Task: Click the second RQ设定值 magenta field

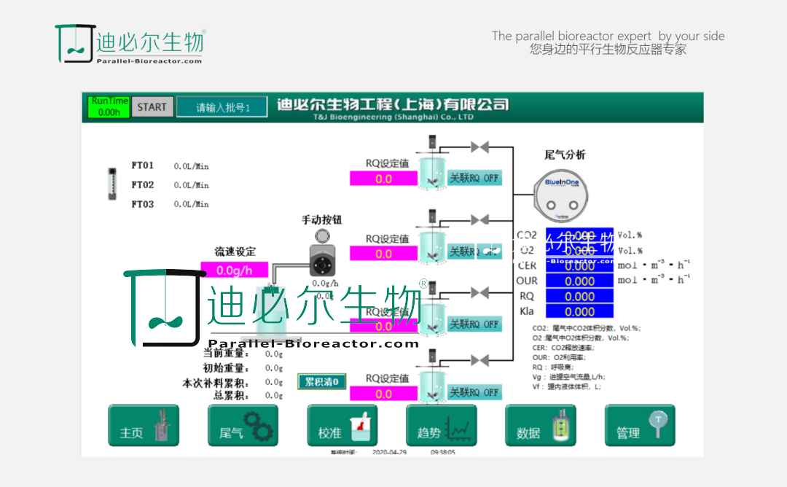Action: 383,254
